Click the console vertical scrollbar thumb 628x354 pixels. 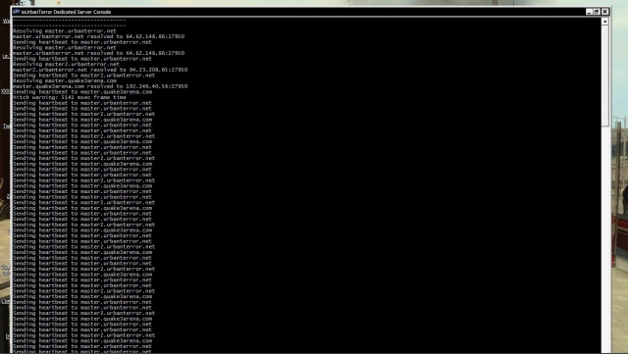(605, 76)
